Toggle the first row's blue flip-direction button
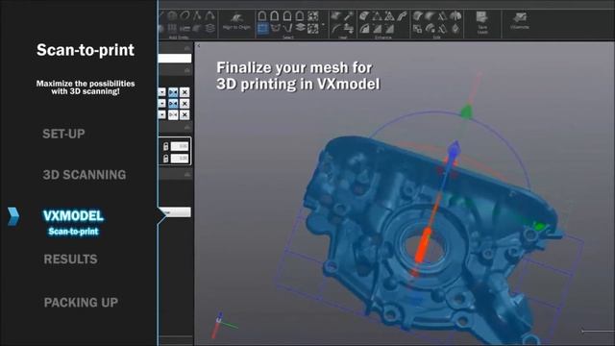 point(173,92)
